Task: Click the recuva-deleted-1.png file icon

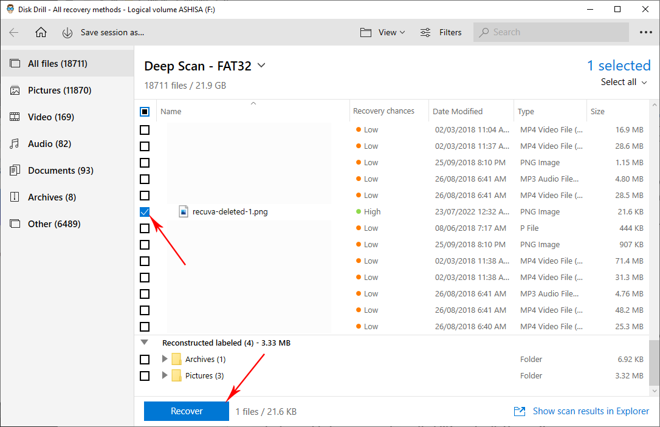Action: coord(184,211)
